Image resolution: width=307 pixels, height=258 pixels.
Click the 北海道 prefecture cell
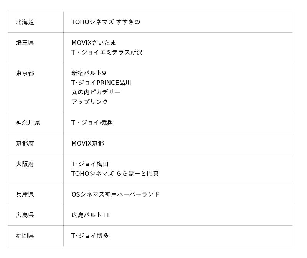pyautogui.click(x=25, y=22)
